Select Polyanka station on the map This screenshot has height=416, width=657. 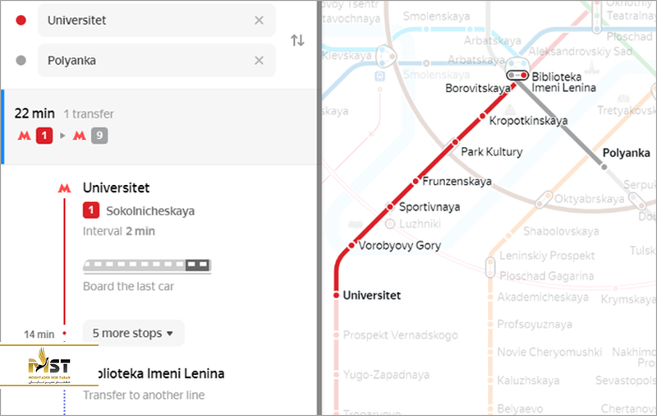click(627, 153)
